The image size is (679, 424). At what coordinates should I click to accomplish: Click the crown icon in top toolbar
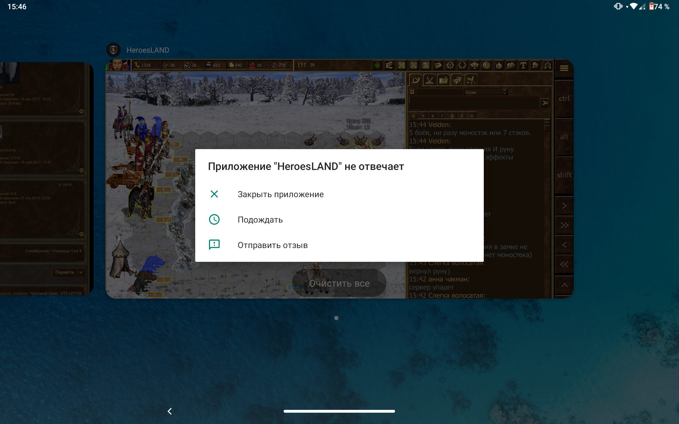tap(499, 65)
